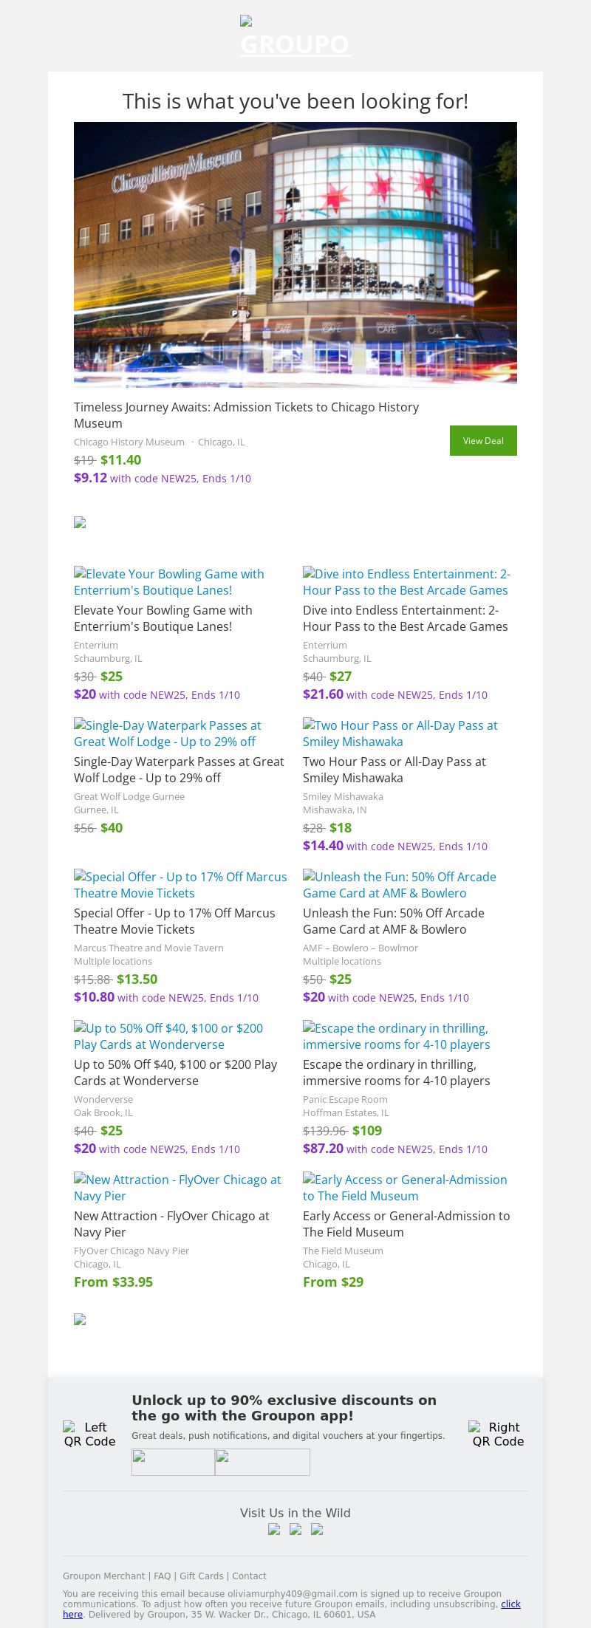Image resolution: width=591 pixels, height=1628 pixels.
Task: Click the middle social icon under Visit Us
Action: click(295, 1529)
